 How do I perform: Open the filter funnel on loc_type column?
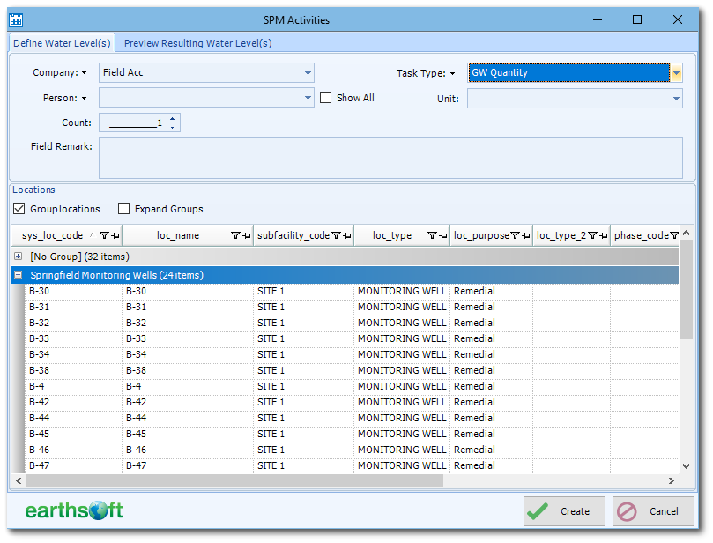coord(433,235)
